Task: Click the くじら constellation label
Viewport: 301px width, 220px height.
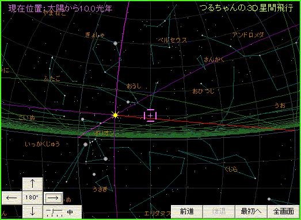Action: 231,169
